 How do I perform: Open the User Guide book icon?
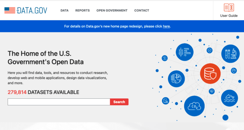tap(229, 7)
